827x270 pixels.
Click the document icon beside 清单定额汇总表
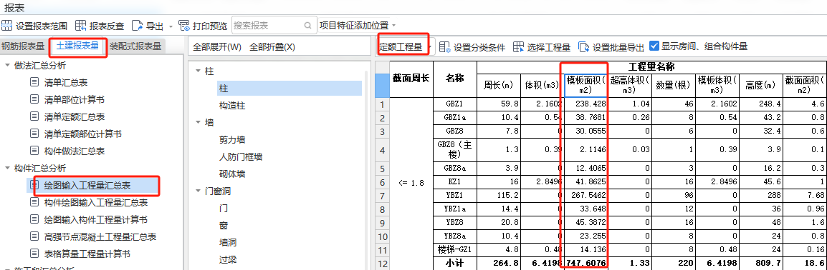point(34,116)
